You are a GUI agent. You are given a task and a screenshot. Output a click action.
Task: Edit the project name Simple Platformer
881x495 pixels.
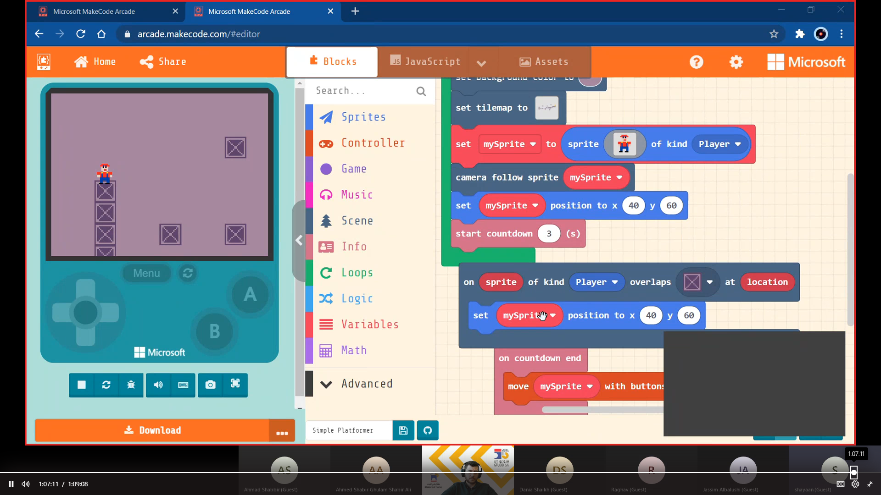(x=349, y=430)
